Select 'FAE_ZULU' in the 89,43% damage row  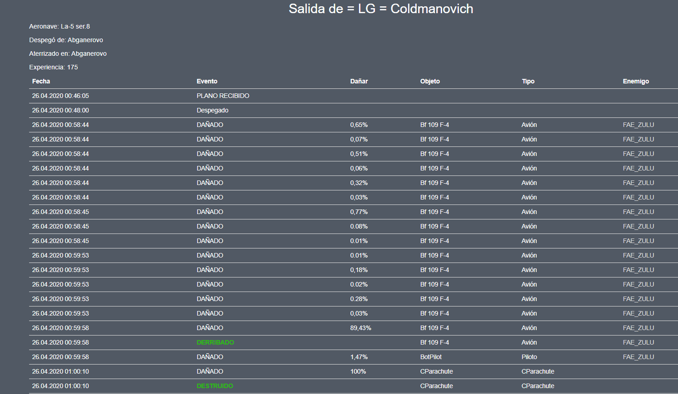click(x=638, y=328)
